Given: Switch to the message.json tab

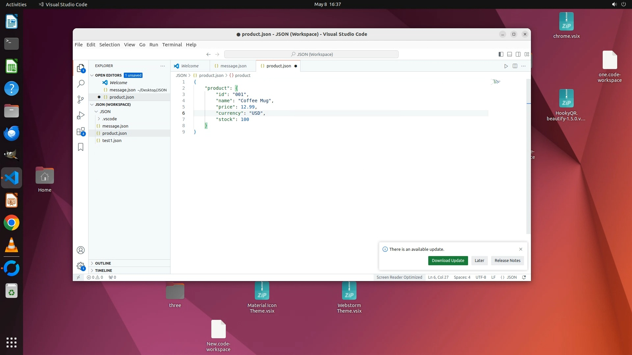Looking at the screenshot, I should click(x=233, y=66).
